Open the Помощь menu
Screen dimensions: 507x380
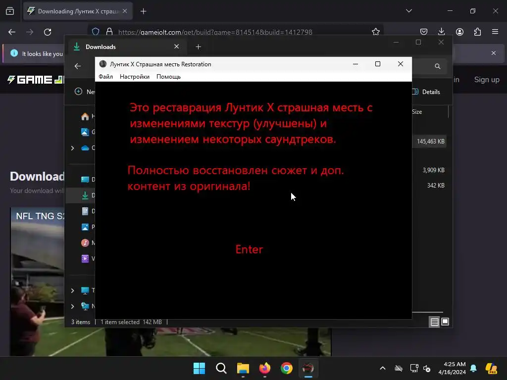point(168,77)
